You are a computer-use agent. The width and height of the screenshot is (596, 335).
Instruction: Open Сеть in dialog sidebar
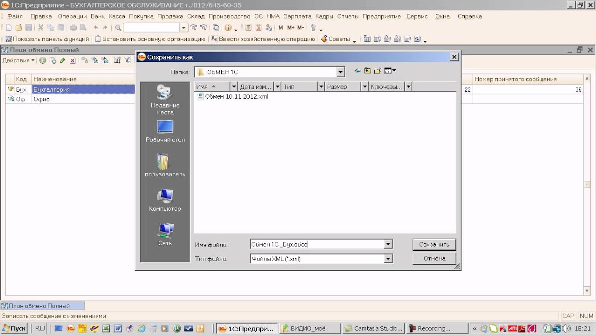click(165, 234)
